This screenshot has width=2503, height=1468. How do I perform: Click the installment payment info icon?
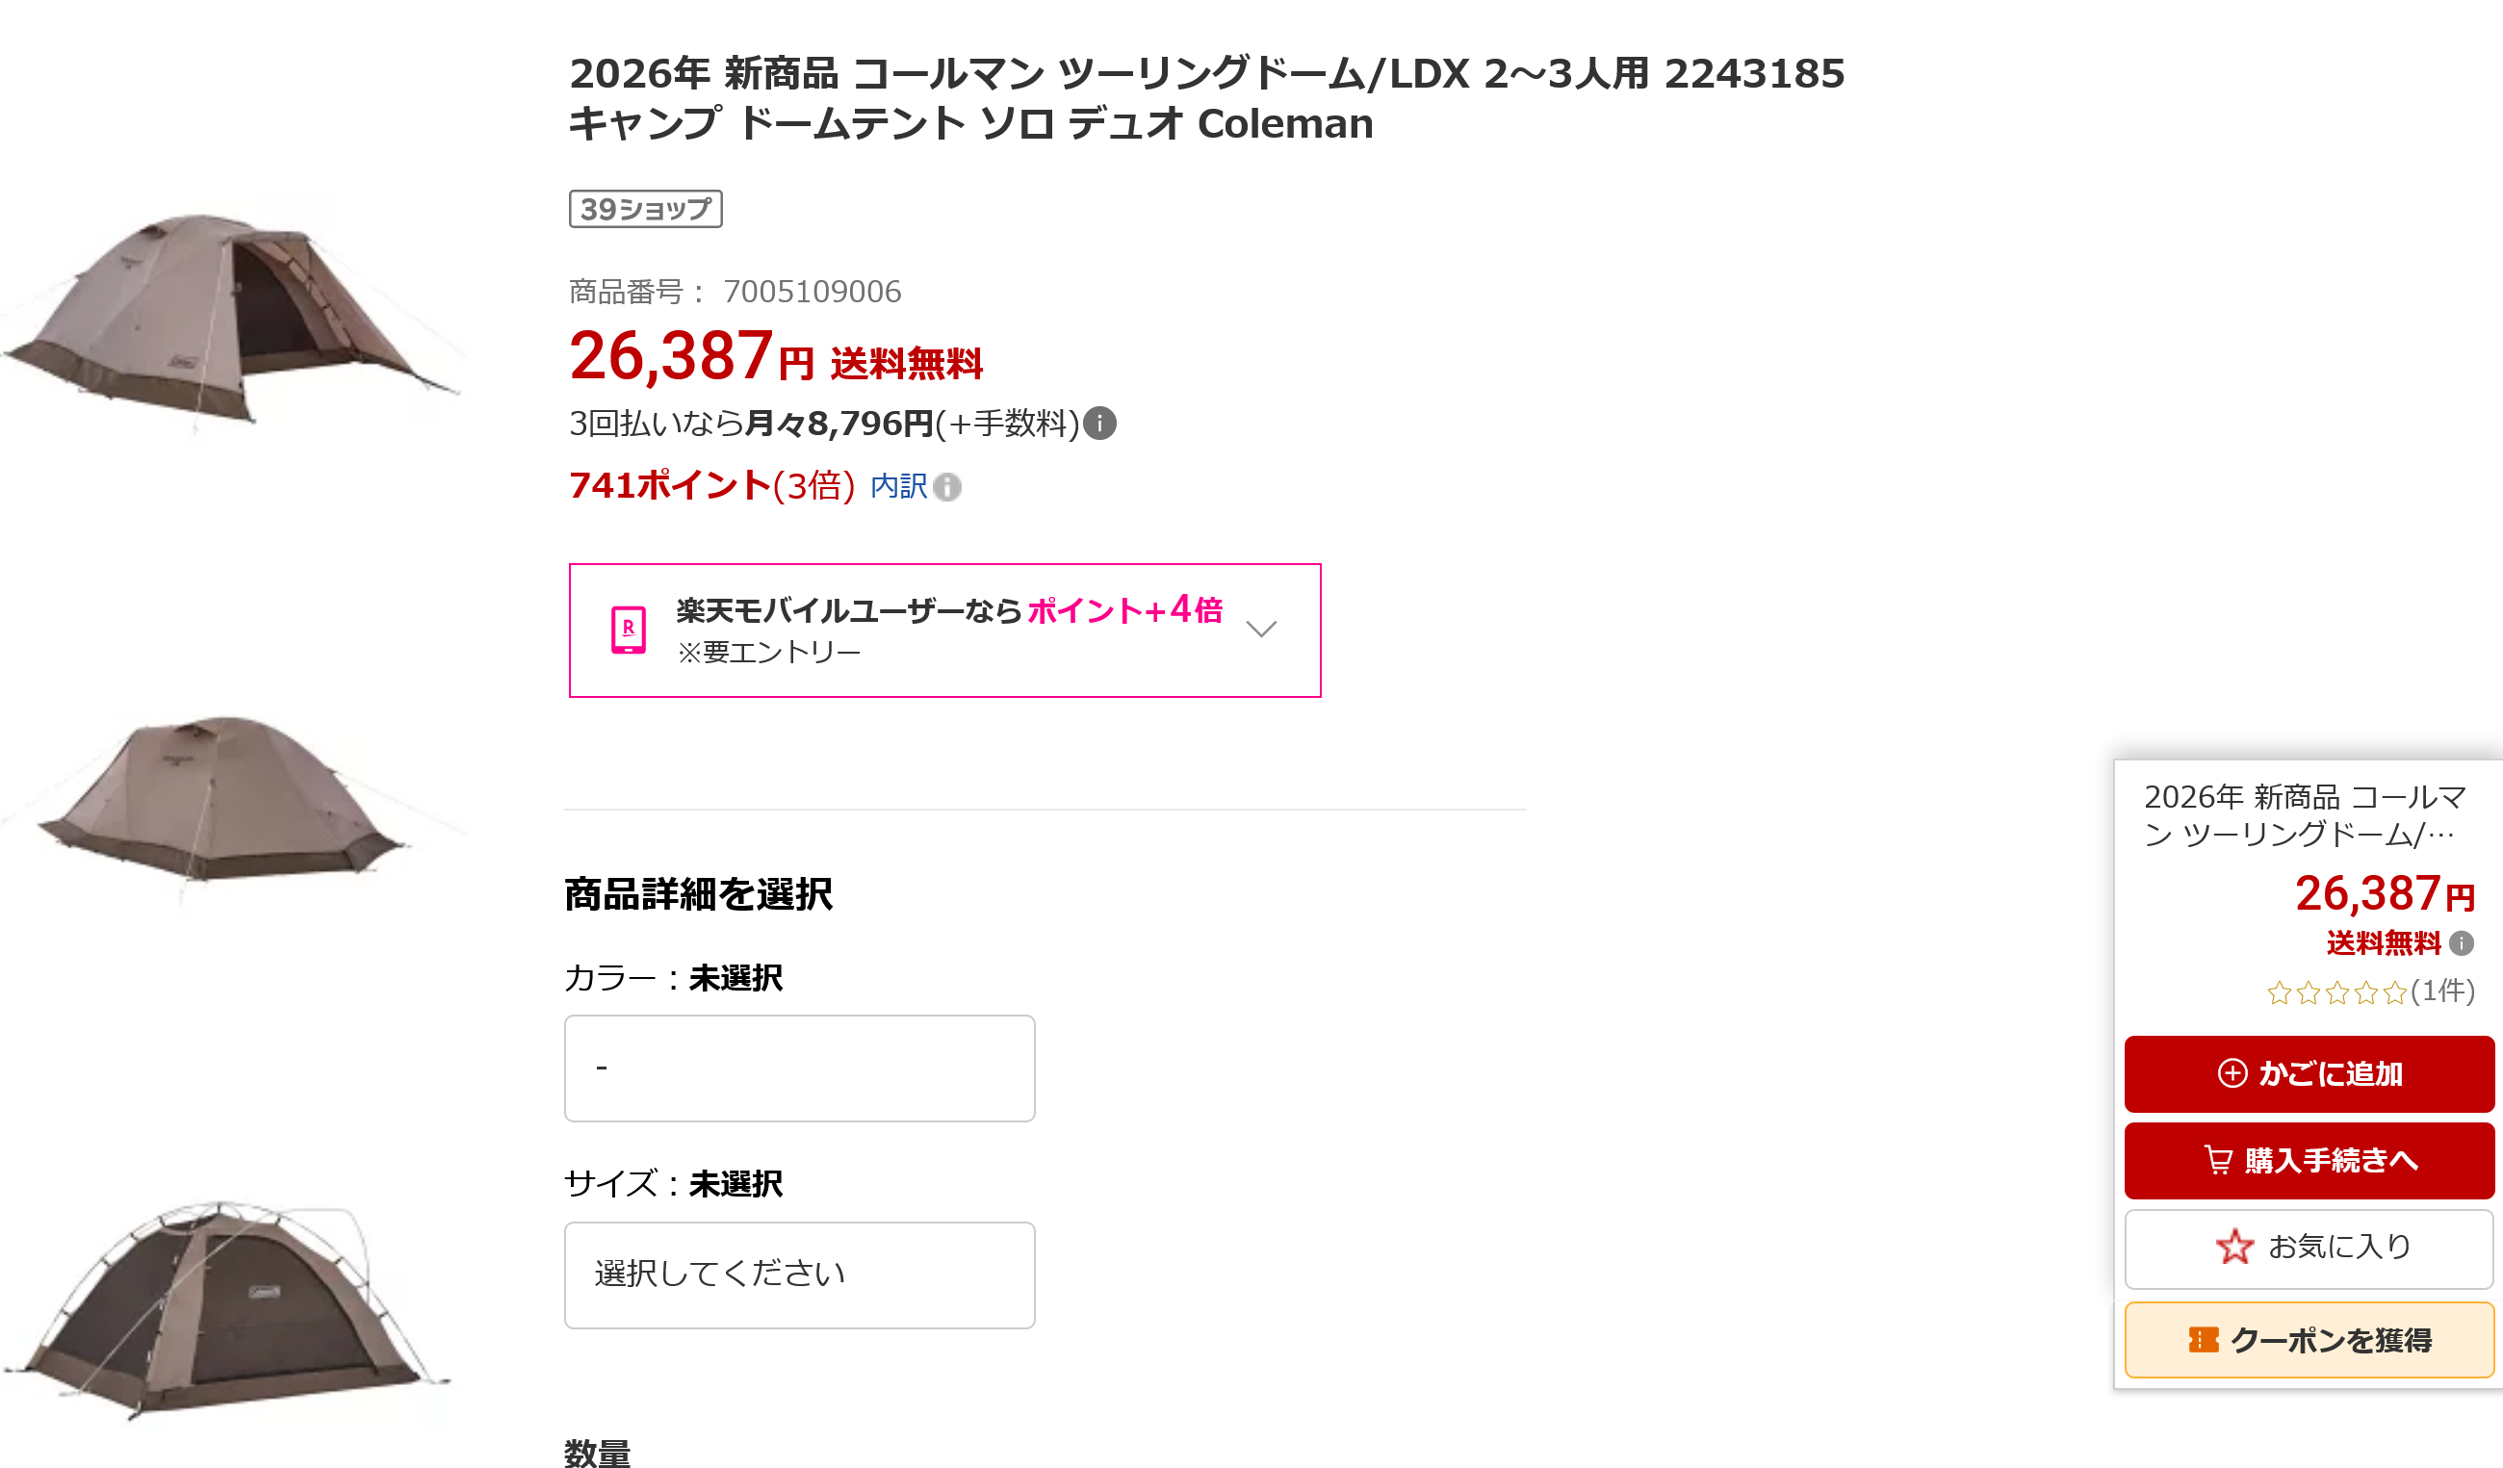1099,425
